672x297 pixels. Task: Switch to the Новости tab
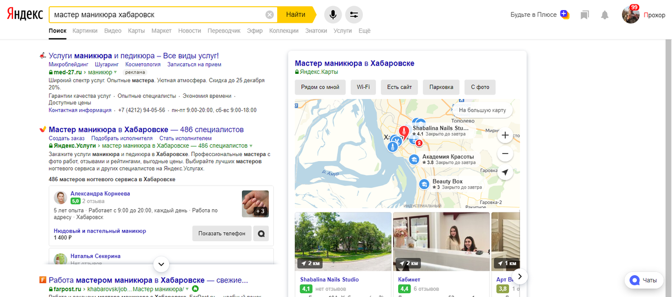[x=189, y=31]
